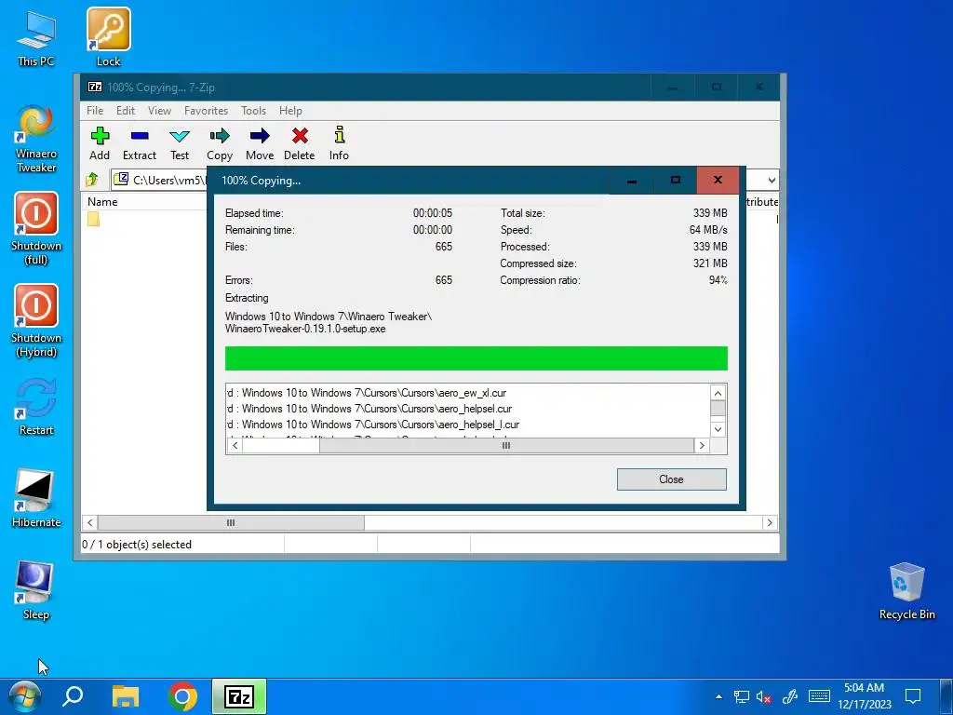Open the Help menu

[290, 111]
